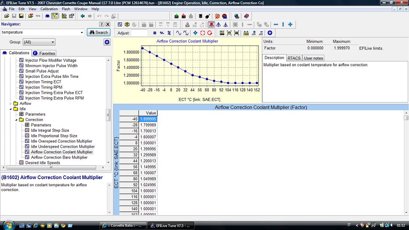Click the blue vertical double arrow icon
The image size is (409, 230).
click(x=283, y=25)
